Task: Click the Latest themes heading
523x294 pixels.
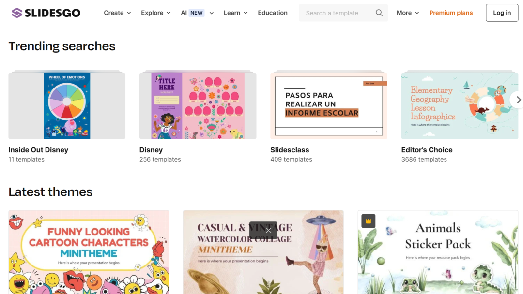Action: click(x=50, y=192)
